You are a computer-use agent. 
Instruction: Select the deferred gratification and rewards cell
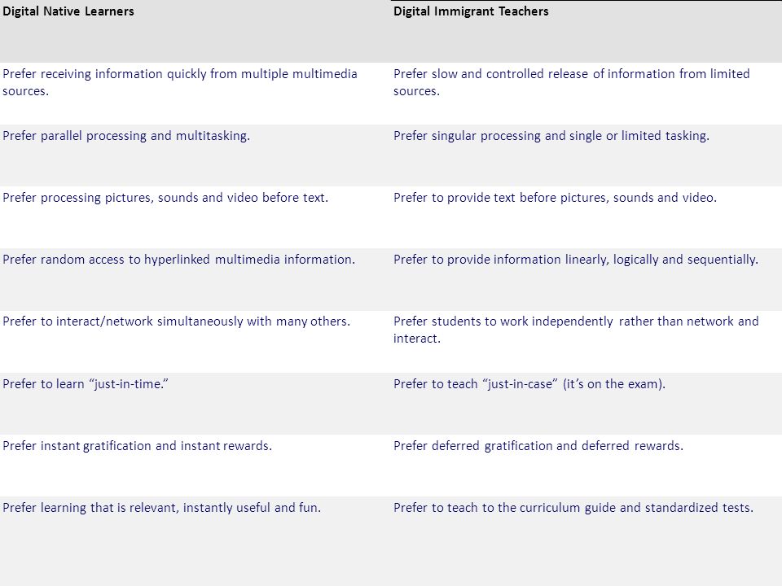point(586,466)
